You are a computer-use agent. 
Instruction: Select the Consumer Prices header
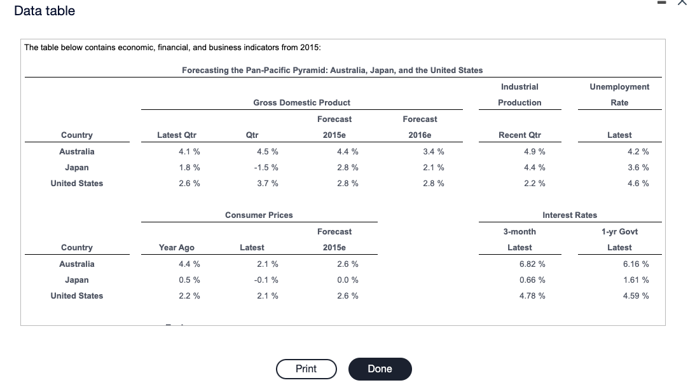259,215
